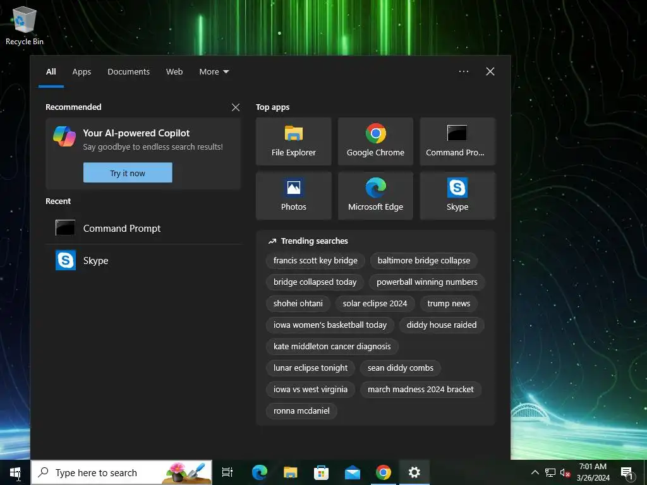Select 'bridge collapsed today' trending search
This screenshot has height=485, width=647.
[x=315, y=282]
